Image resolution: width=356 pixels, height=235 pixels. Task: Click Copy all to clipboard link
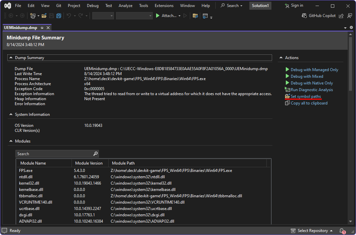309,103
